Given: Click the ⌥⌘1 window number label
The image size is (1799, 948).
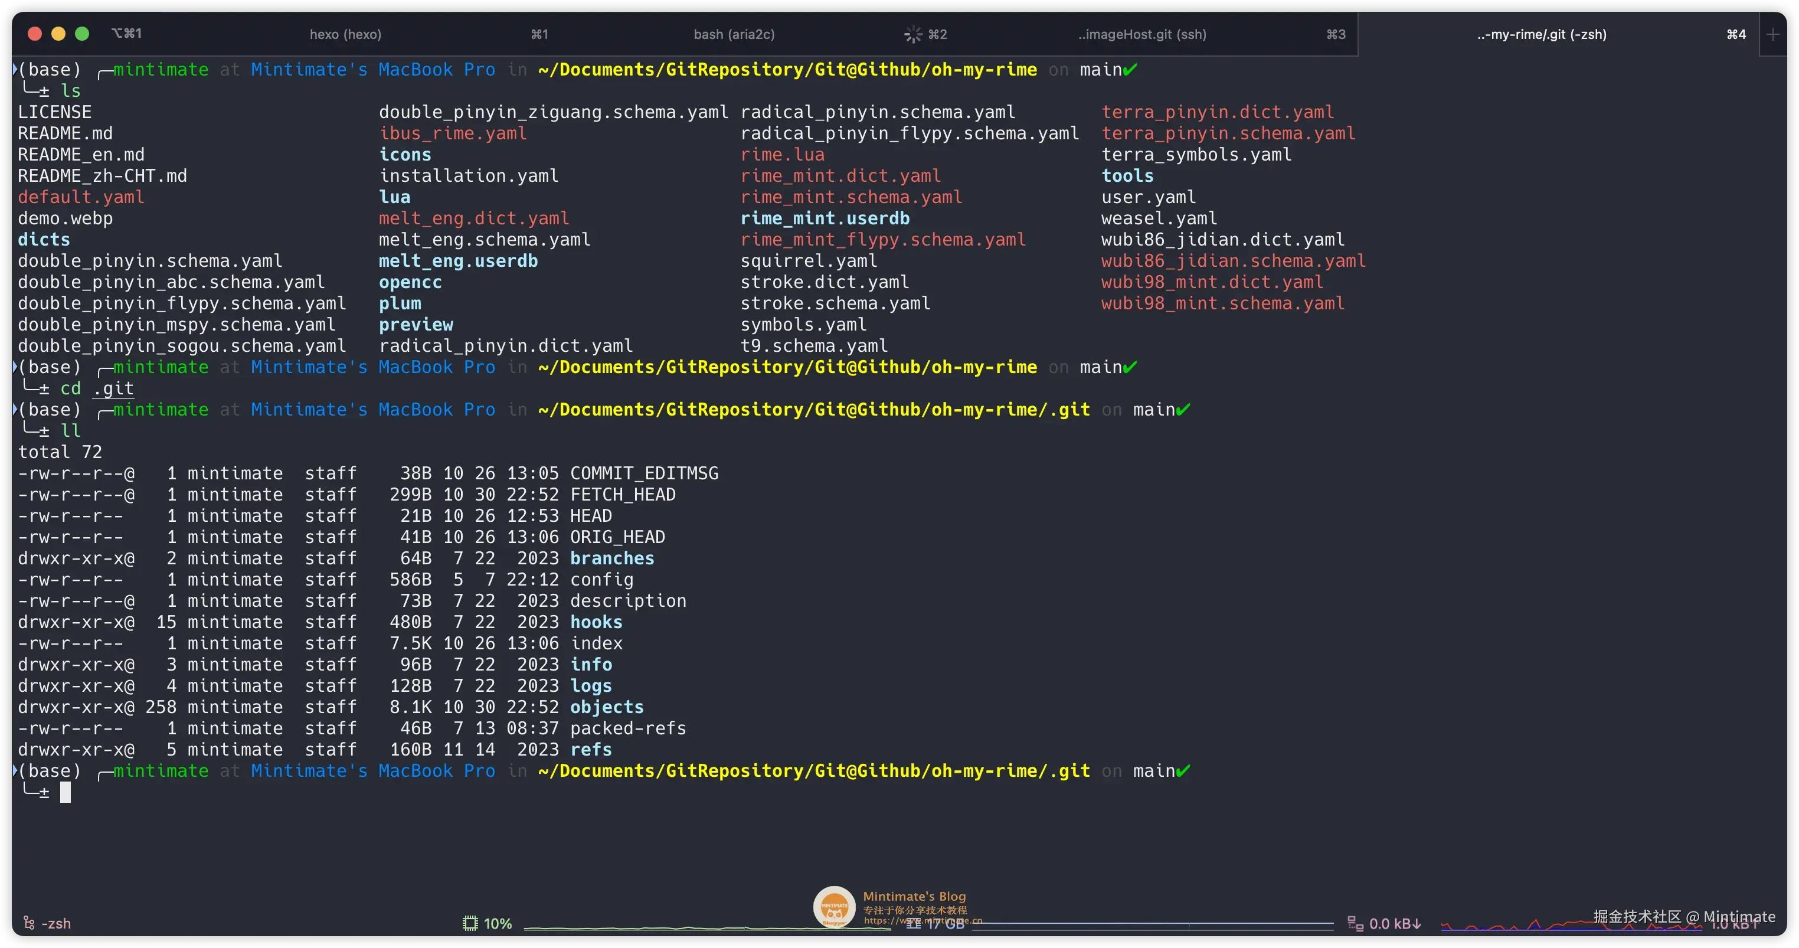Looking at the screenshot, I should tap(126, 34).
